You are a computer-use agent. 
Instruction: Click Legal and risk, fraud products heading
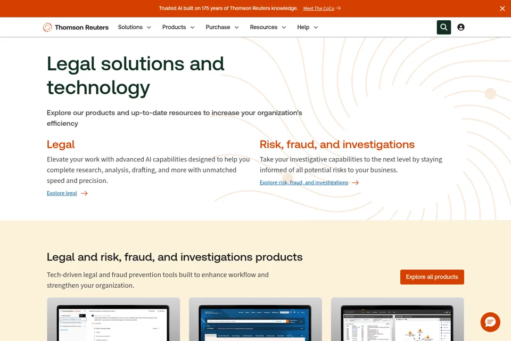click(x=175, y=257)
